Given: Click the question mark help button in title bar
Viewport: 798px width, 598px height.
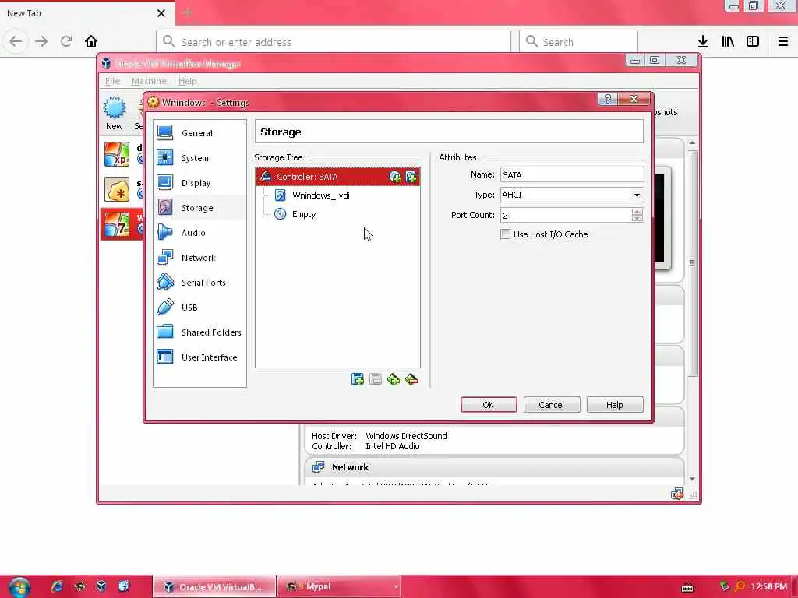Looking at the screenshot, I should (x=608, y=99).
